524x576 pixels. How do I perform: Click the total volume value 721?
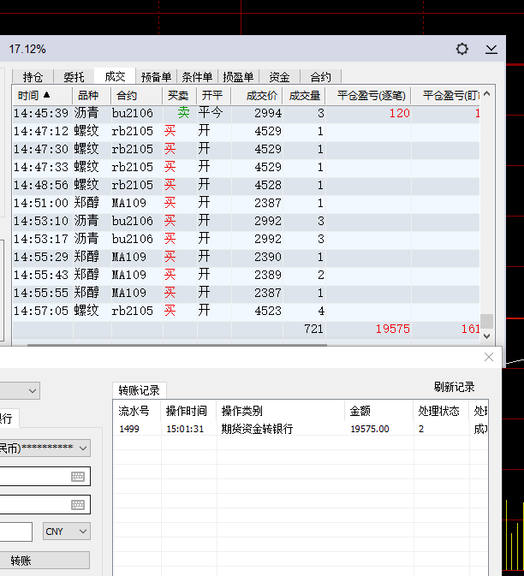[x=313, y=329]
